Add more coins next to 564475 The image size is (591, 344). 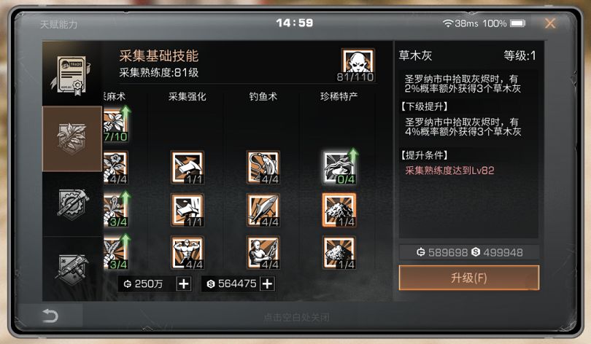[x=267, y=284]
